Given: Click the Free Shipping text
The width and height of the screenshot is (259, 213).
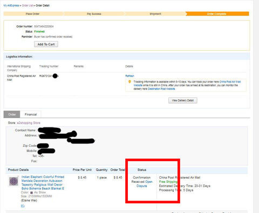Looking at the screenshot, I should 168,182.
